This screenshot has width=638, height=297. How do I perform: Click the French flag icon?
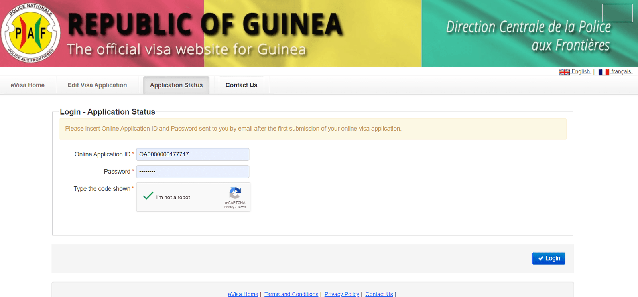(604, 72)
